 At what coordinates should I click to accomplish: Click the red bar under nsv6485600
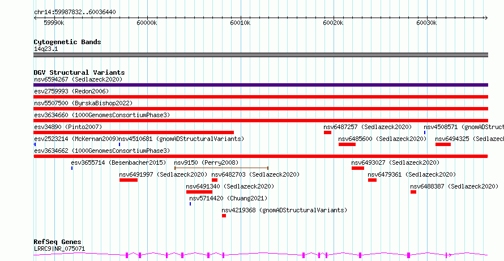[347, 144]
